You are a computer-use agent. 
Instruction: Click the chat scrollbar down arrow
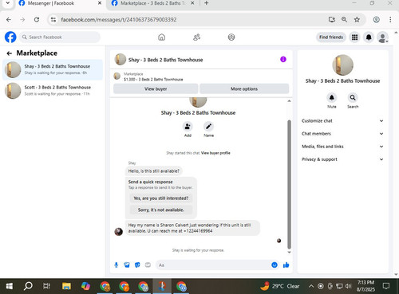click(289, 253)
